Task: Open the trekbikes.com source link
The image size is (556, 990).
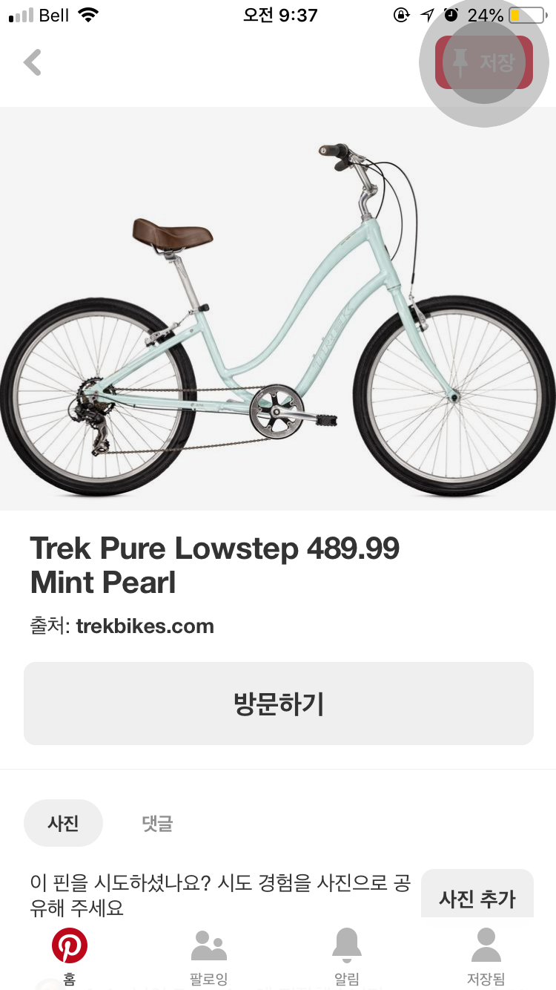Action: [145, 626]
